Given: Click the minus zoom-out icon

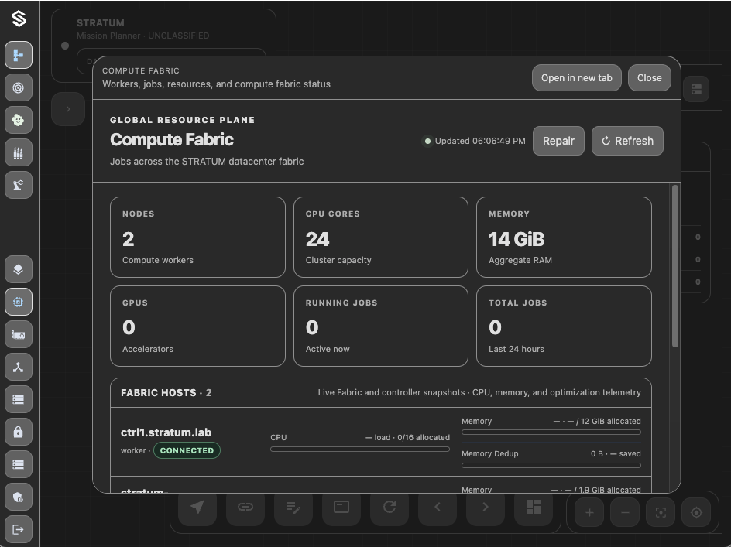Looking at the screenshot, I should (x=625, y=512).
